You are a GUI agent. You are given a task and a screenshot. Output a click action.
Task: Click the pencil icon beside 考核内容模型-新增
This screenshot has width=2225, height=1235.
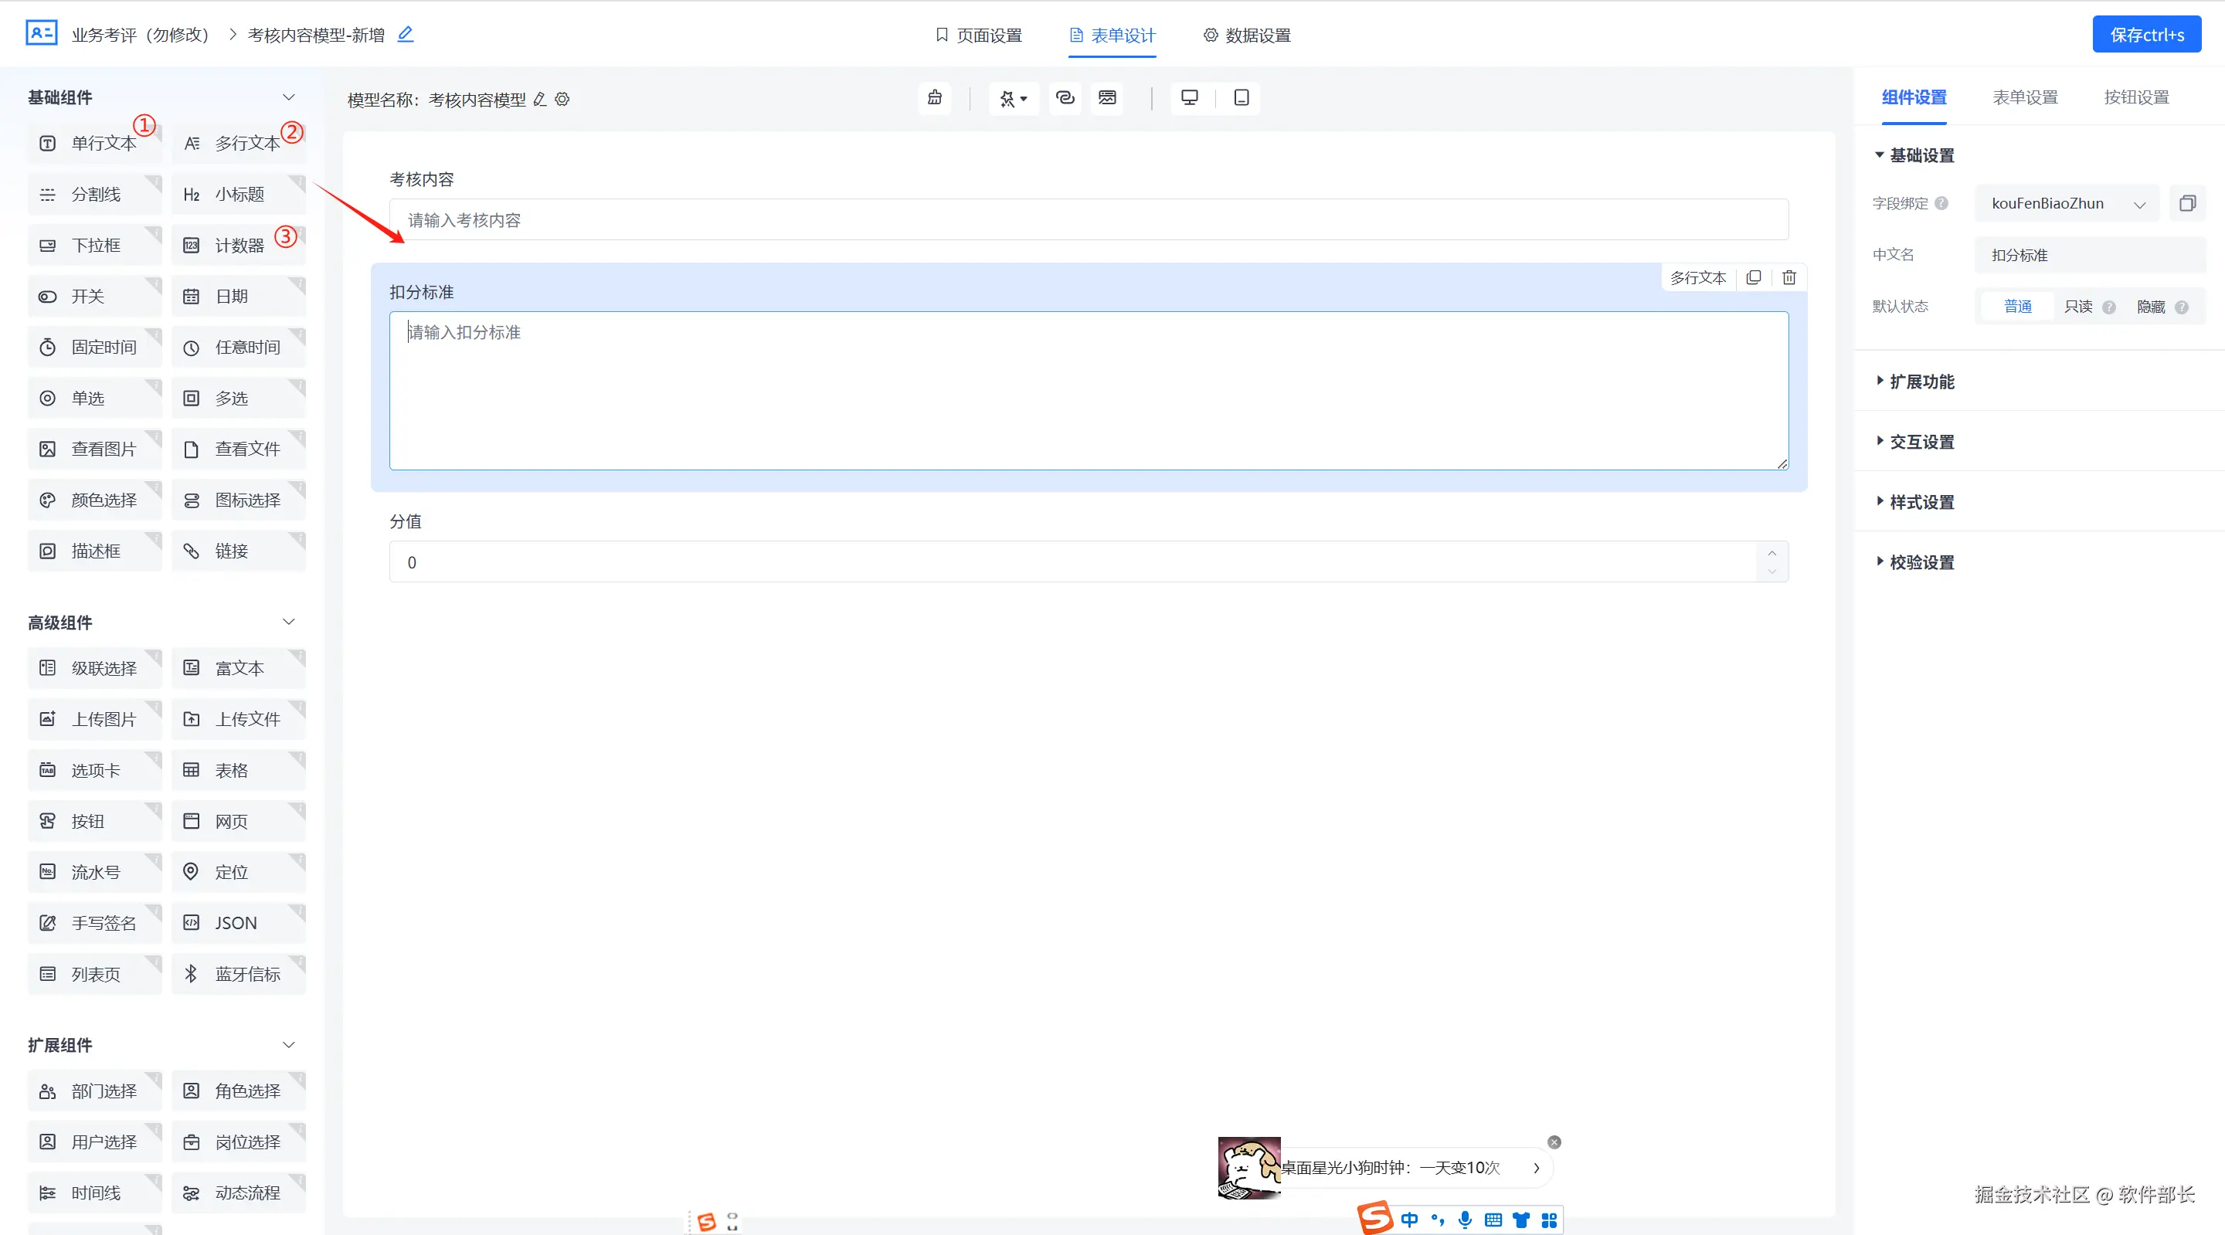coord(405,35)
